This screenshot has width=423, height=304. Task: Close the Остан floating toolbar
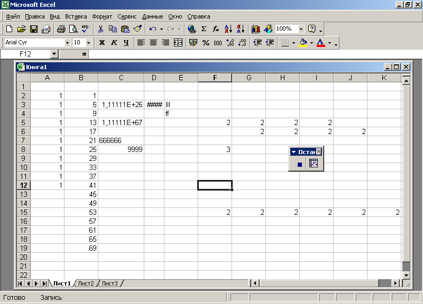pos(319,151)
